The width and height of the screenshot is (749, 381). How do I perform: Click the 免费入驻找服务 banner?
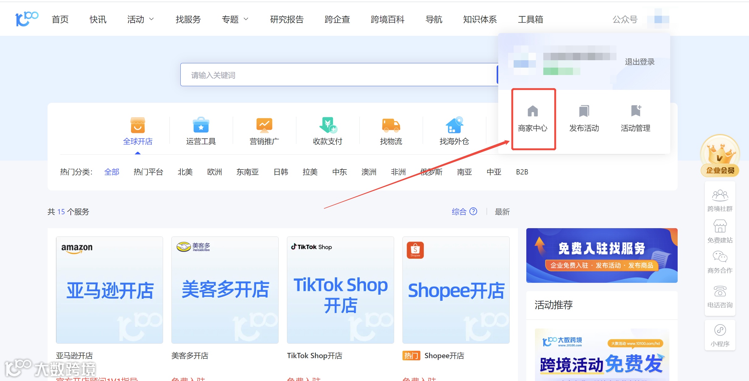click(x=601, y=255)
